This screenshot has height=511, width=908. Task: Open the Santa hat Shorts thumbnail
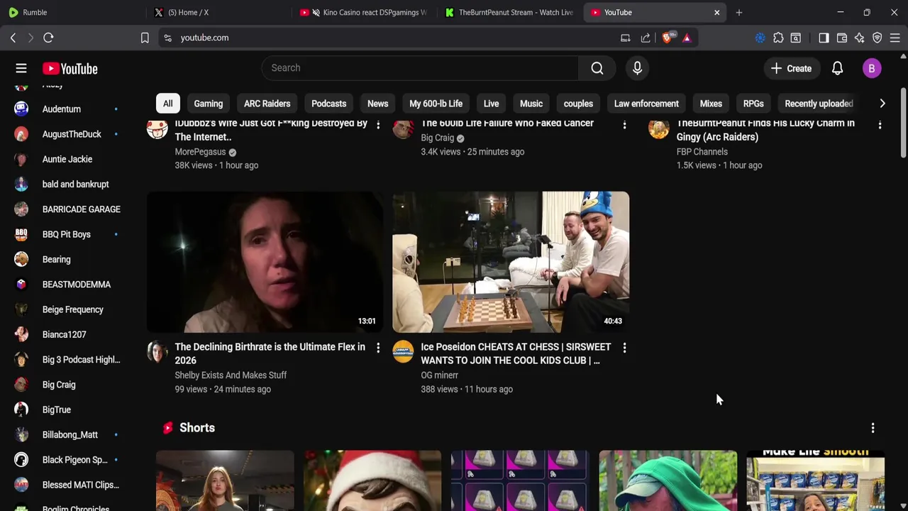click(x=372, y=480)
